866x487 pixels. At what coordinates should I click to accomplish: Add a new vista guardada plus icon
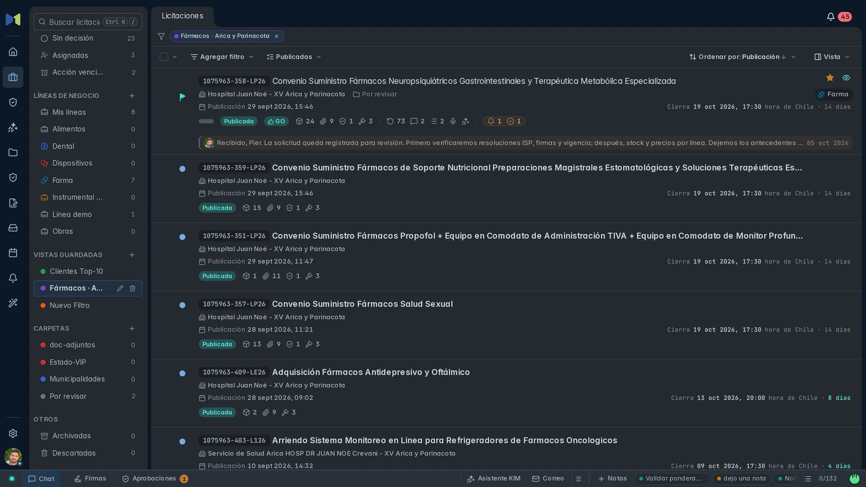click(x=132, y=255)
